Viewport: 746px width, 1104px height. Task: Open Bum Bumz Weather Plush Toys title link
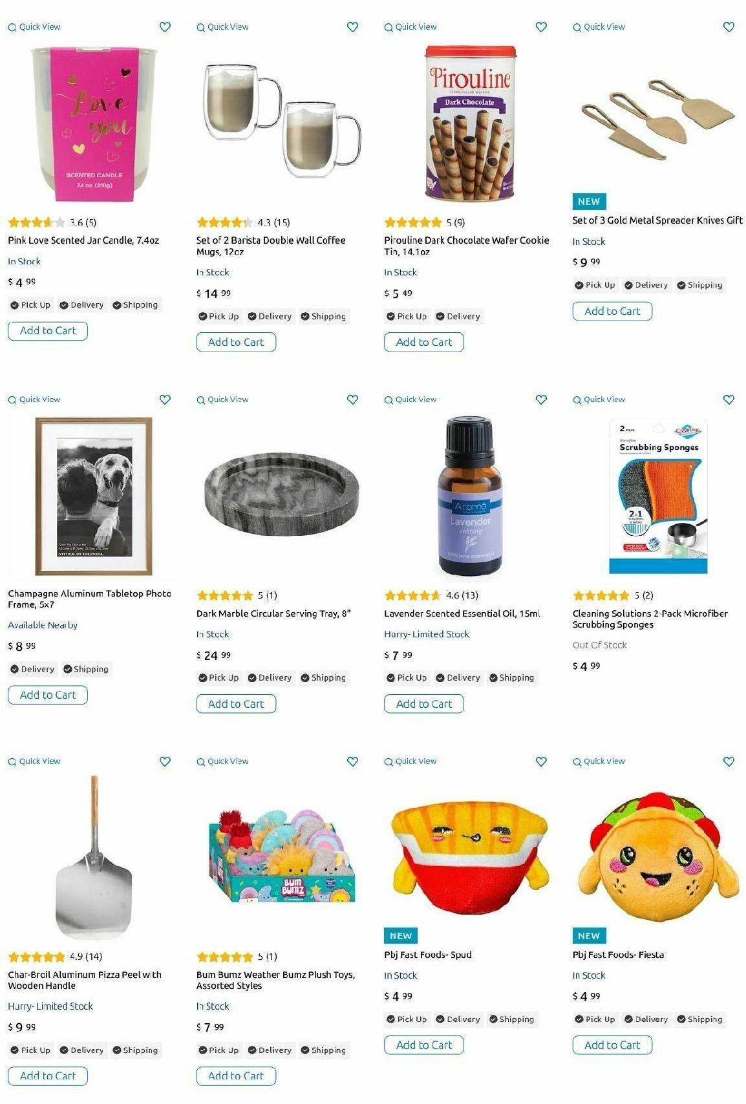point(275,980)
